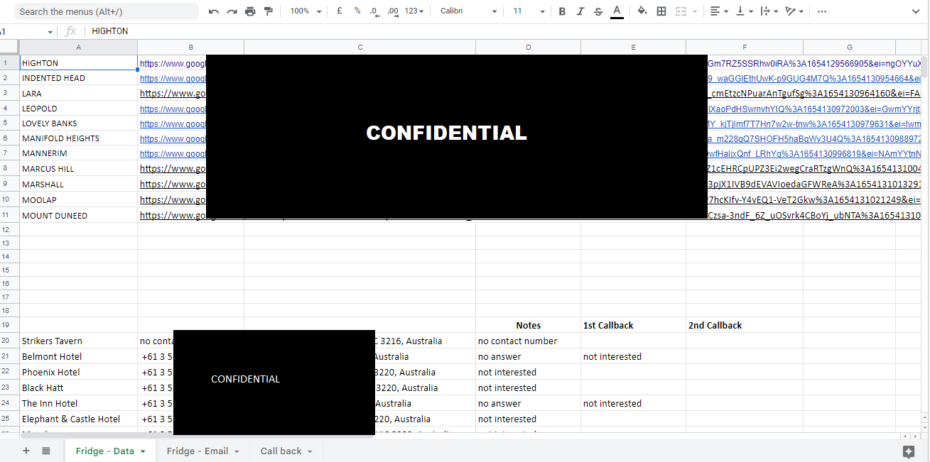
Task: Expand the merge cells dropdown arrow
Action: pyautogui.click(x=694, y=11)
